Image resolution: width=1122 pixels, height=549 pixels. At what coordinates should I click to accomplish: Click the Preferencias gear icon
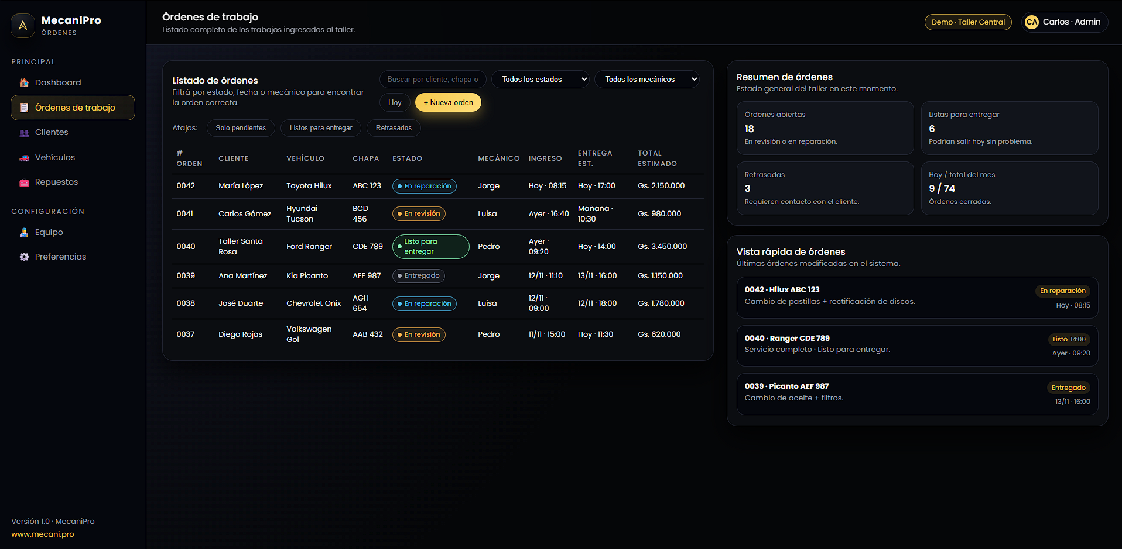coord(24,257)
